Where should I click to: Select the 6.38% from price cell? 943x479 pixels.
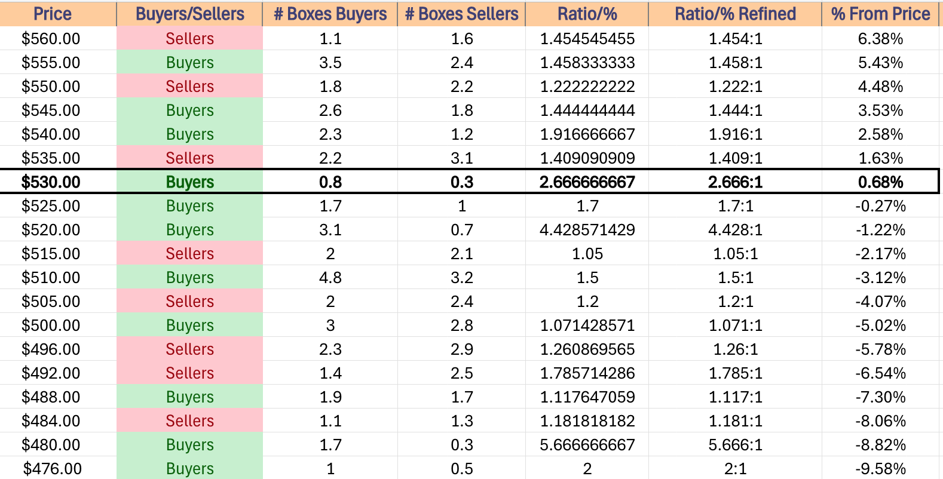880,38
